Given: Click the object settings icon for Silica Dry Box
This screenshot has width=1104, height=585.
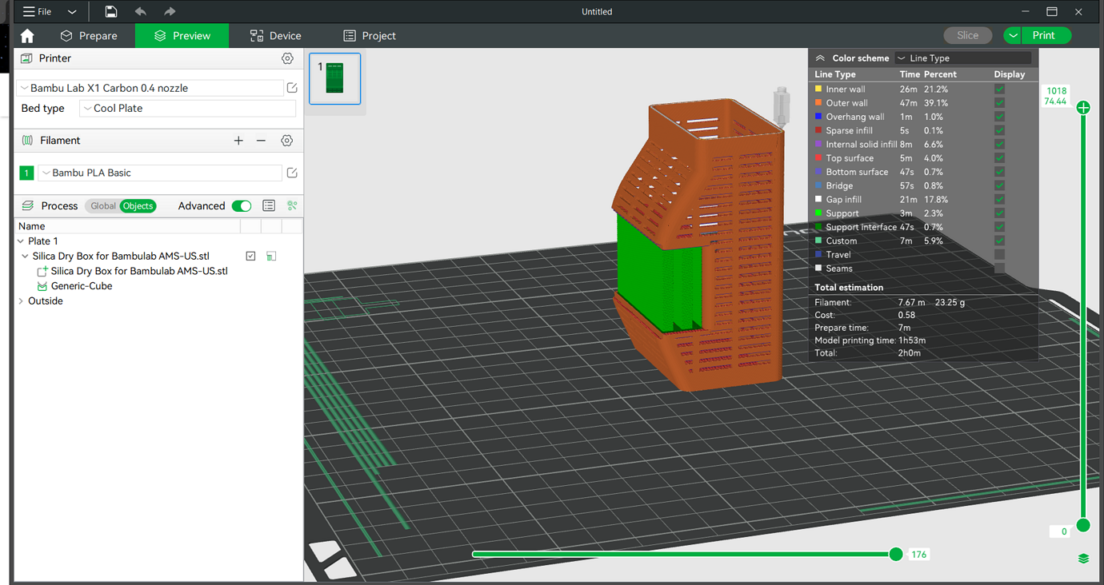Looking at the screenshot, I should (x=271, y=257).
